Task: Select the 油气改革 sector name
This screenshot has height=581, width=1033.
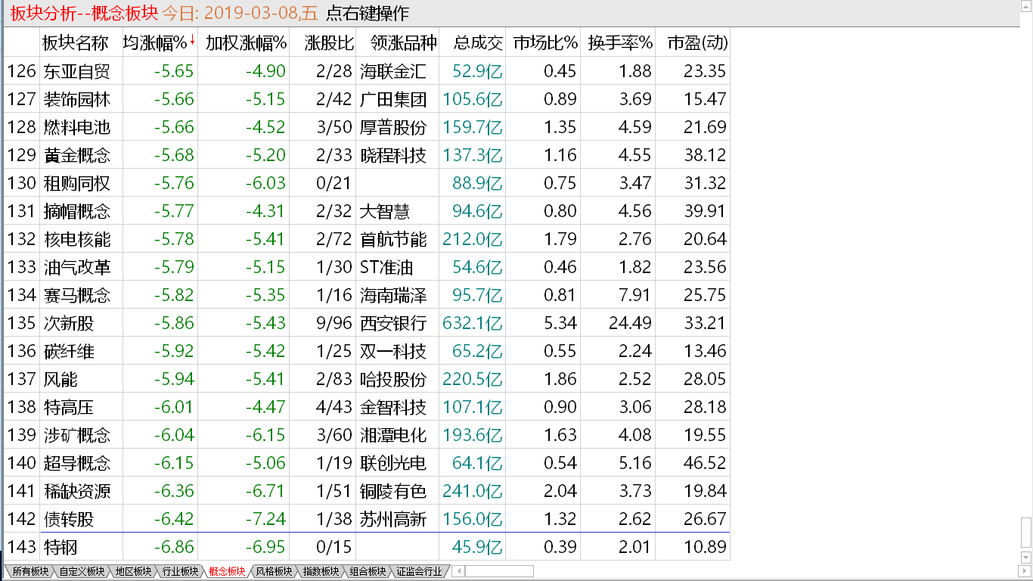Action: (x=77, y=267)
